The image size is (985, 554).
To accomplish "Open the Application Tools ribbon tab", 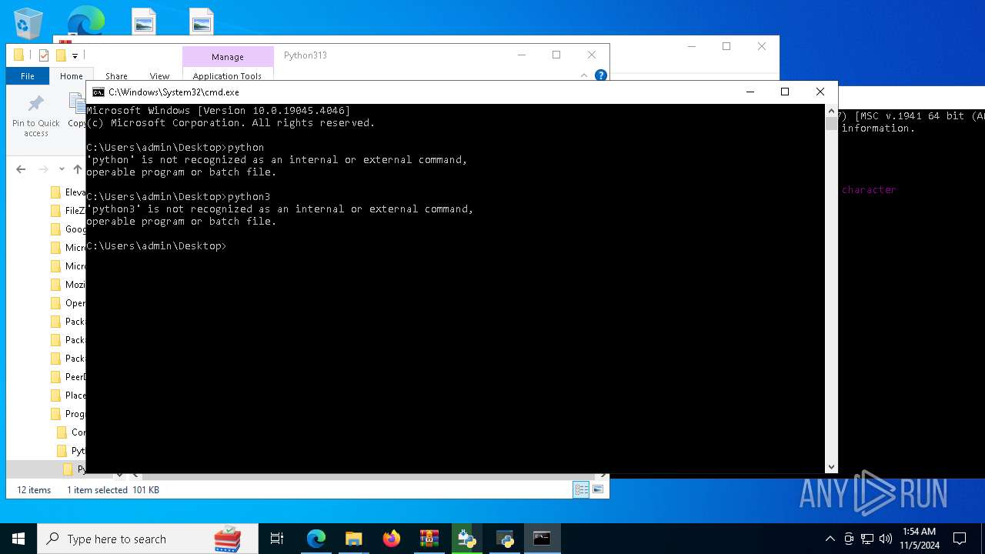I will tap(227, 76).
